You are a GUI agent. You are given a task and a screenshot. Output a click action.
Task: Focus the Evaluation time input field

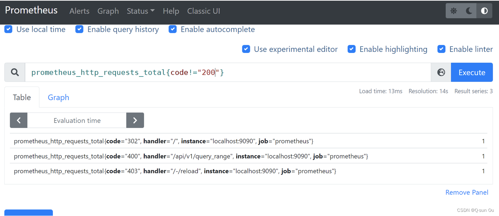(77, 120)
